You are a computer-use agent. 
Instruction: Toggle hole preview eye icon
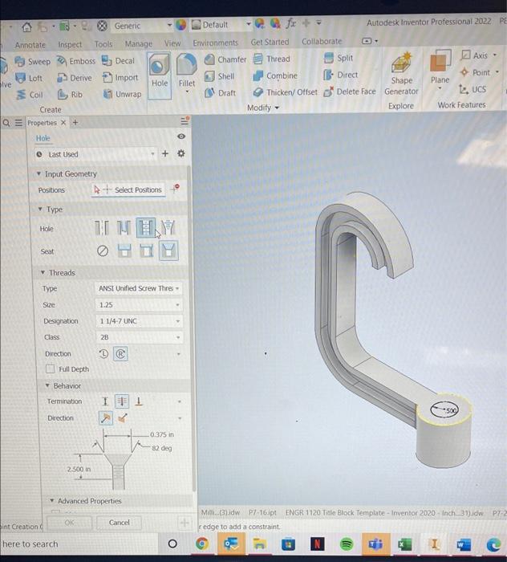(x=181, y=136)
